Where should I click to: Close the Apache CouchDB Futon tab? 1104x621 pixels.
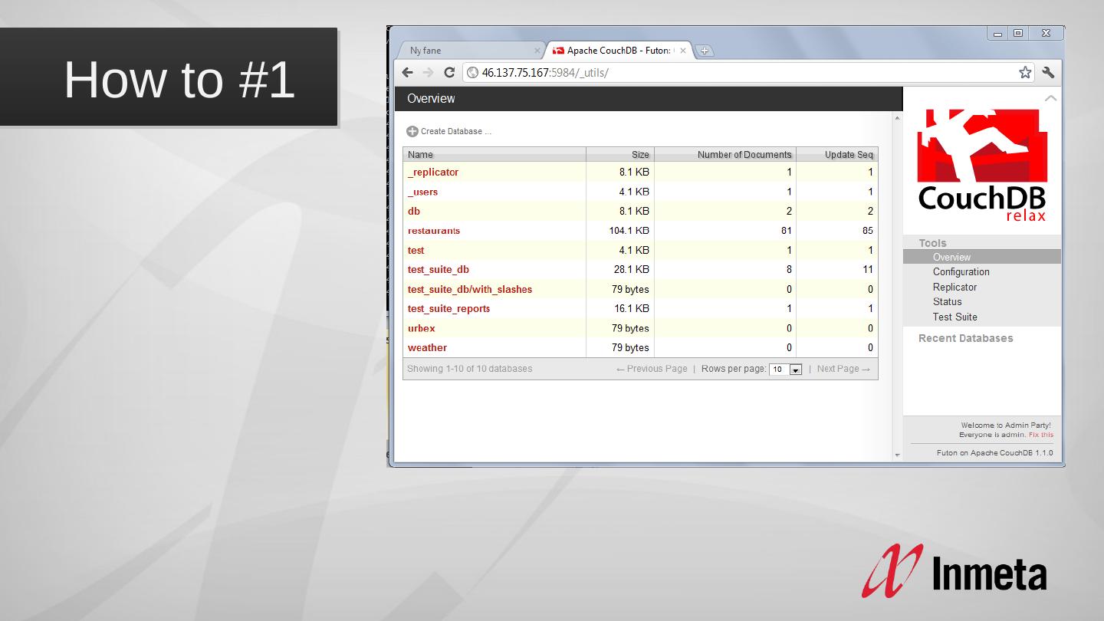683,51
